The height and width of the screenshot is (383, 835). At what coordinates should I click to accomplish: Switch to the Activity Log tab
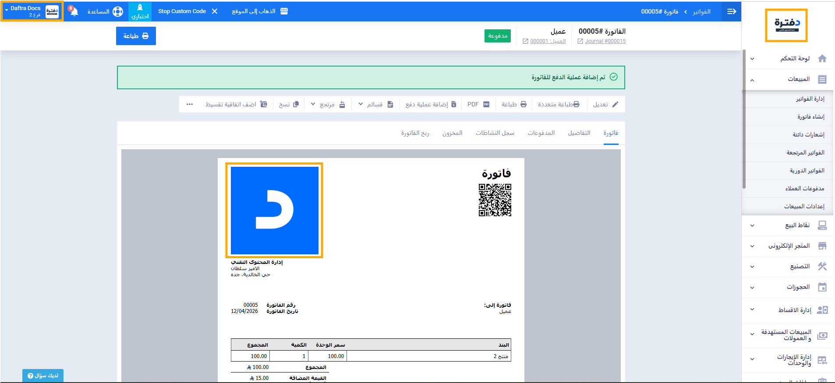point(495,133)
